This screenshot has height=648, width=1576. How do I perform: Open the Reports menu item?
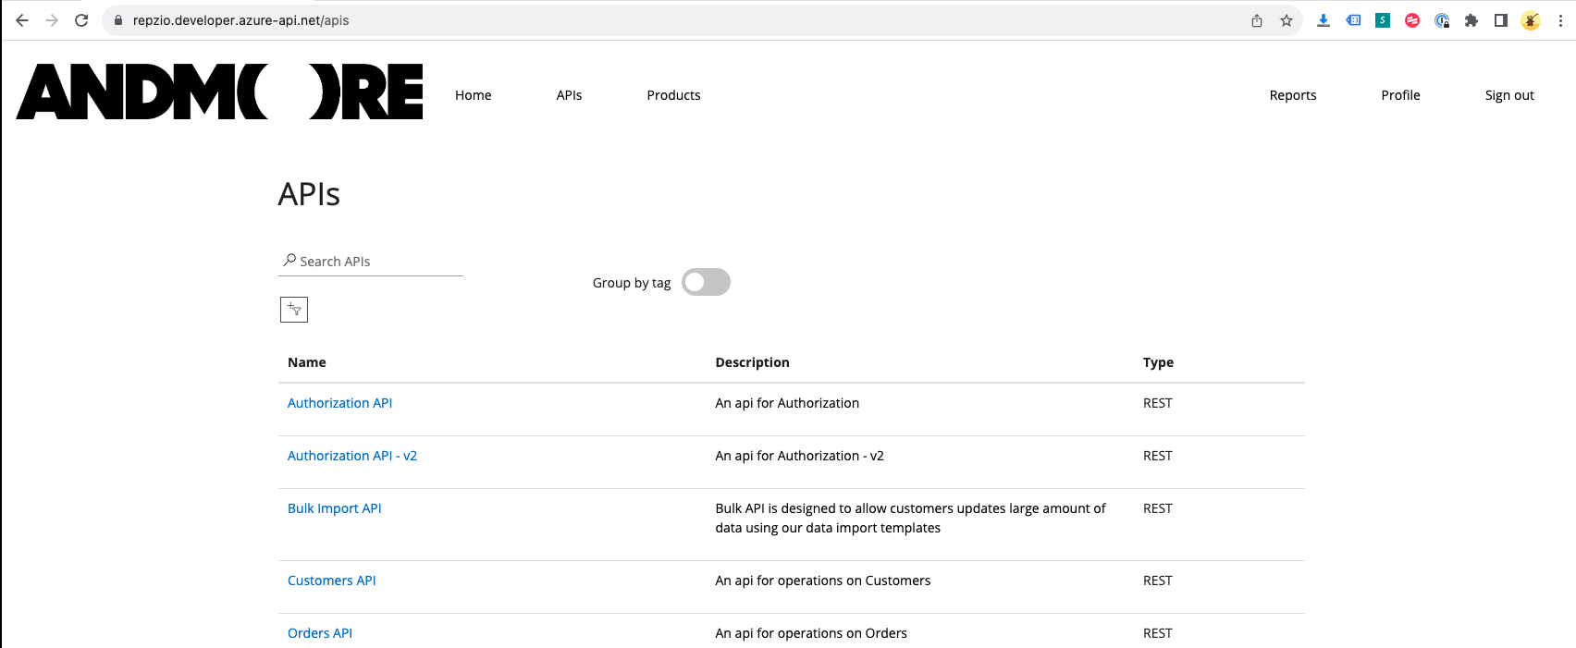click(x=1293, y=95)
